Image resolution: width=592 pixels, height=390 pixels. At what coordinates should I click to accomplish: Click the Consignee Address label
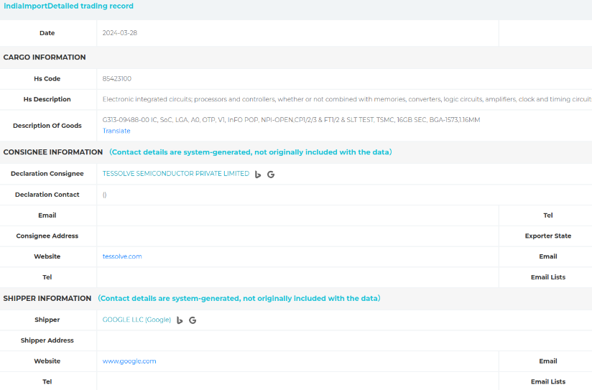[47, 236]
